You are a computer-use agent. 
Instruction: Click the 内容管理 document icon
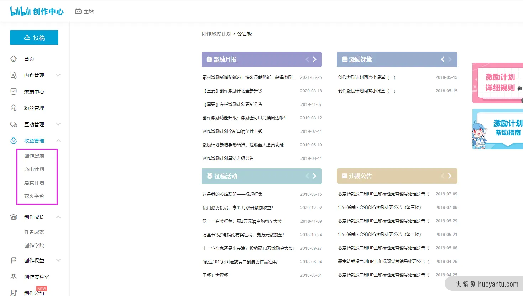click(x=14, y=75)
